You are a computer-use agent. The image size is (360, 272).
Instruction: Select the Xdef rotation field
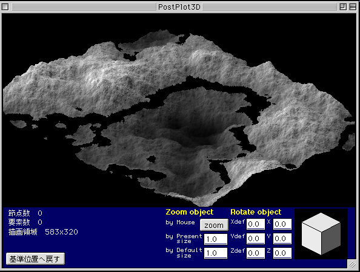click(x=256, y=224)
